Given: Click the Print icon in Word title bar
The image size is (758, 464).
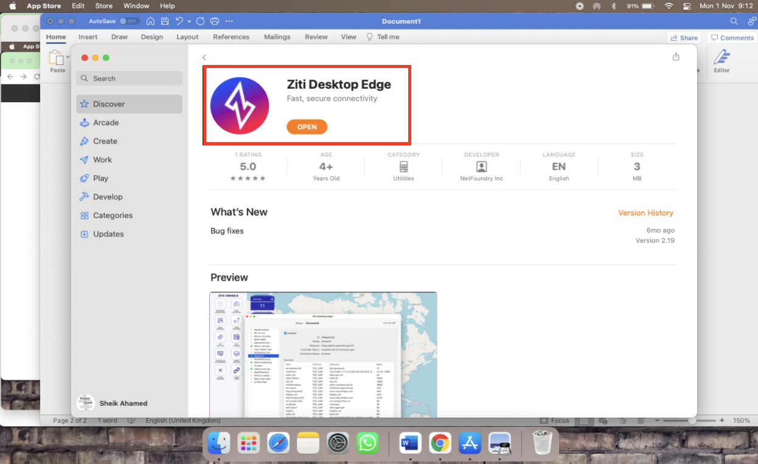Looking at the screenshot, I should click(x=214, y=21).
